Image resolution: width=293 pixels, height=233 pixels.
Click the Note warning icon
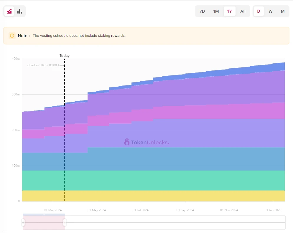(x=12, y=35)
